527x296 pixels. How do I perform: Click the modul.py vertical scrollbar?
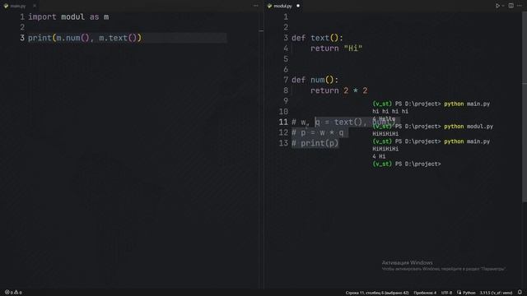click(525, 108)
